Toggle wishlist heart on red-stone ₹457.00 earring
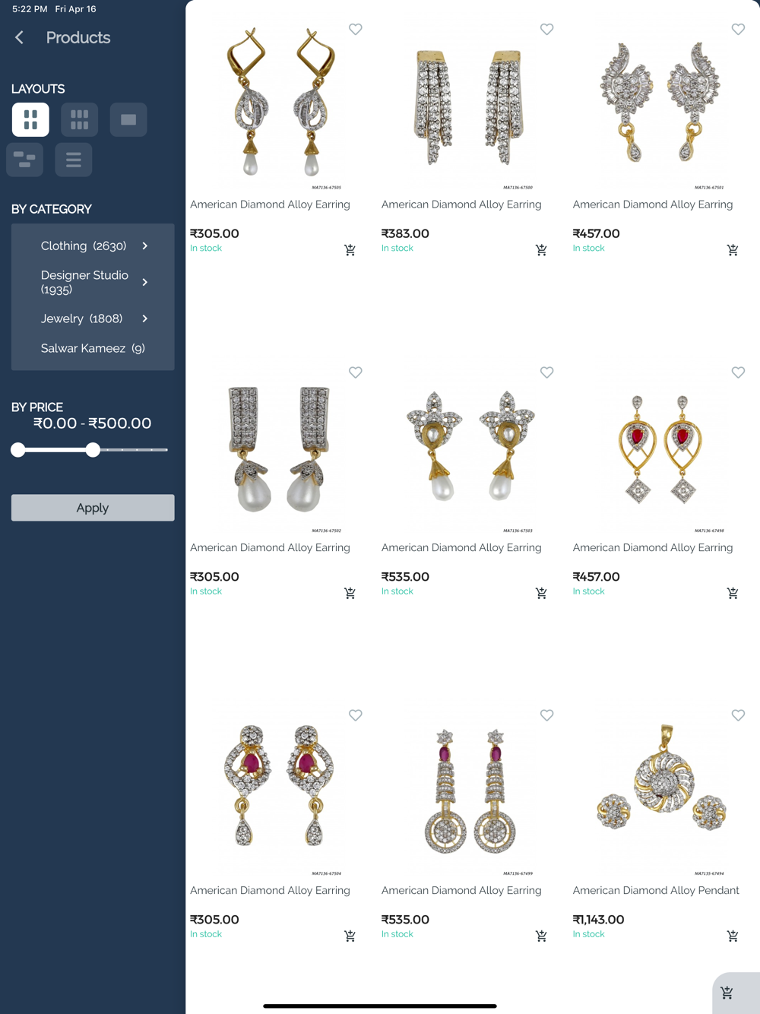Viewport: 760px width, 1014px height. coord(738,372)
